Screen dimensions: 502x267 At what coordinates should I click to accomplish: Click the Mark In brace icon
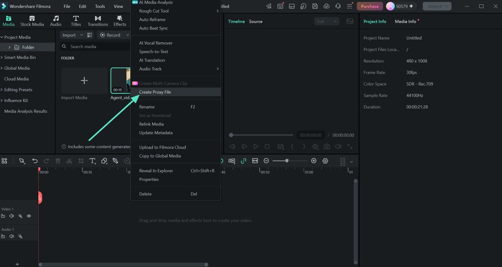click(x=292, y=147)
